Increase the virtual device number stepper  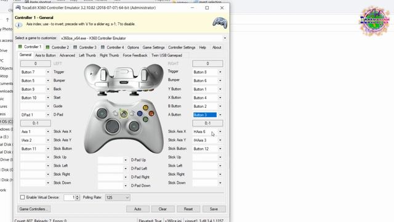click(x=78, y=196)
